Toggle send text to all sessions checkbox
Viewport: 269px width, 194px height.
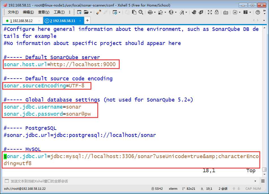tap(7, 181)
